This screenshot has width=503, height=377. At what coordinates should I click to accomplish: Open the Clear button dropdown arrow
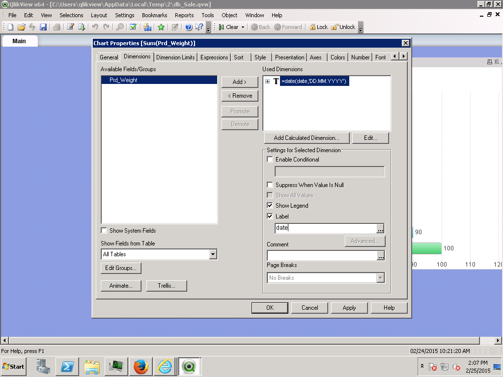pos(243,27)
